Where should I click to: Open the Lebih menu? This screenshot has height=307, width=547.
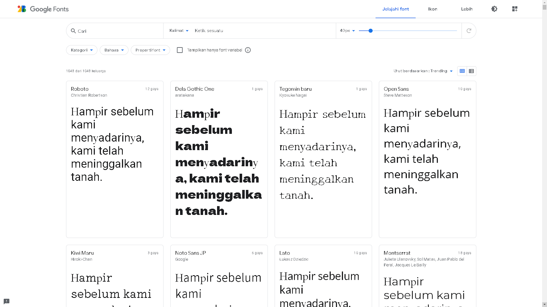(x=467, y=9)
